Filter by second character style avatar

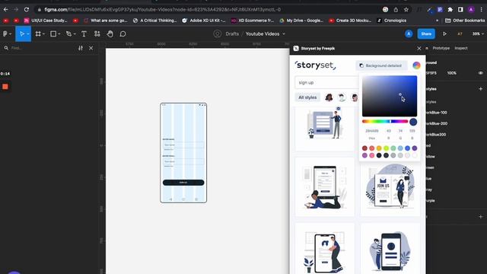[x=342, y=97]
